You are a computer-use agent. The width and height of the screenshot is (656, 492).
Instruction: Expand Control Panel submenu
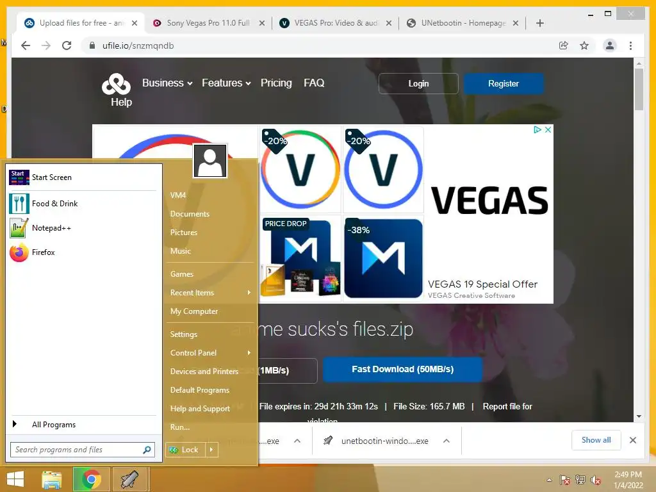tap(249, 353)
